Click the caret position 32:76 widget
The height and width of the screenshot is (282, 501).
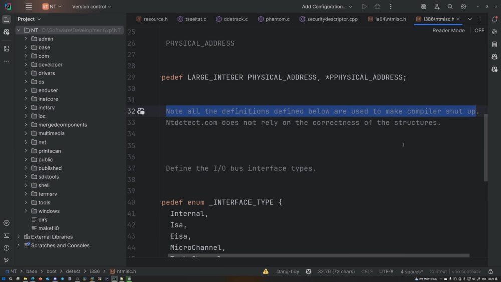coord(336,272)
